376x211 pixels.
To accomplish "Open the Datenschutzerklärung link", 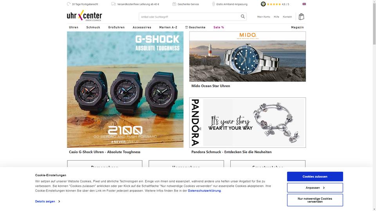I will pos(204,191).
